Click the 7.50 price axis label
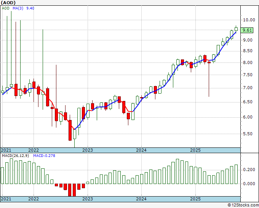Viewport: 259px width, 208px height. [x=248, y=75]
